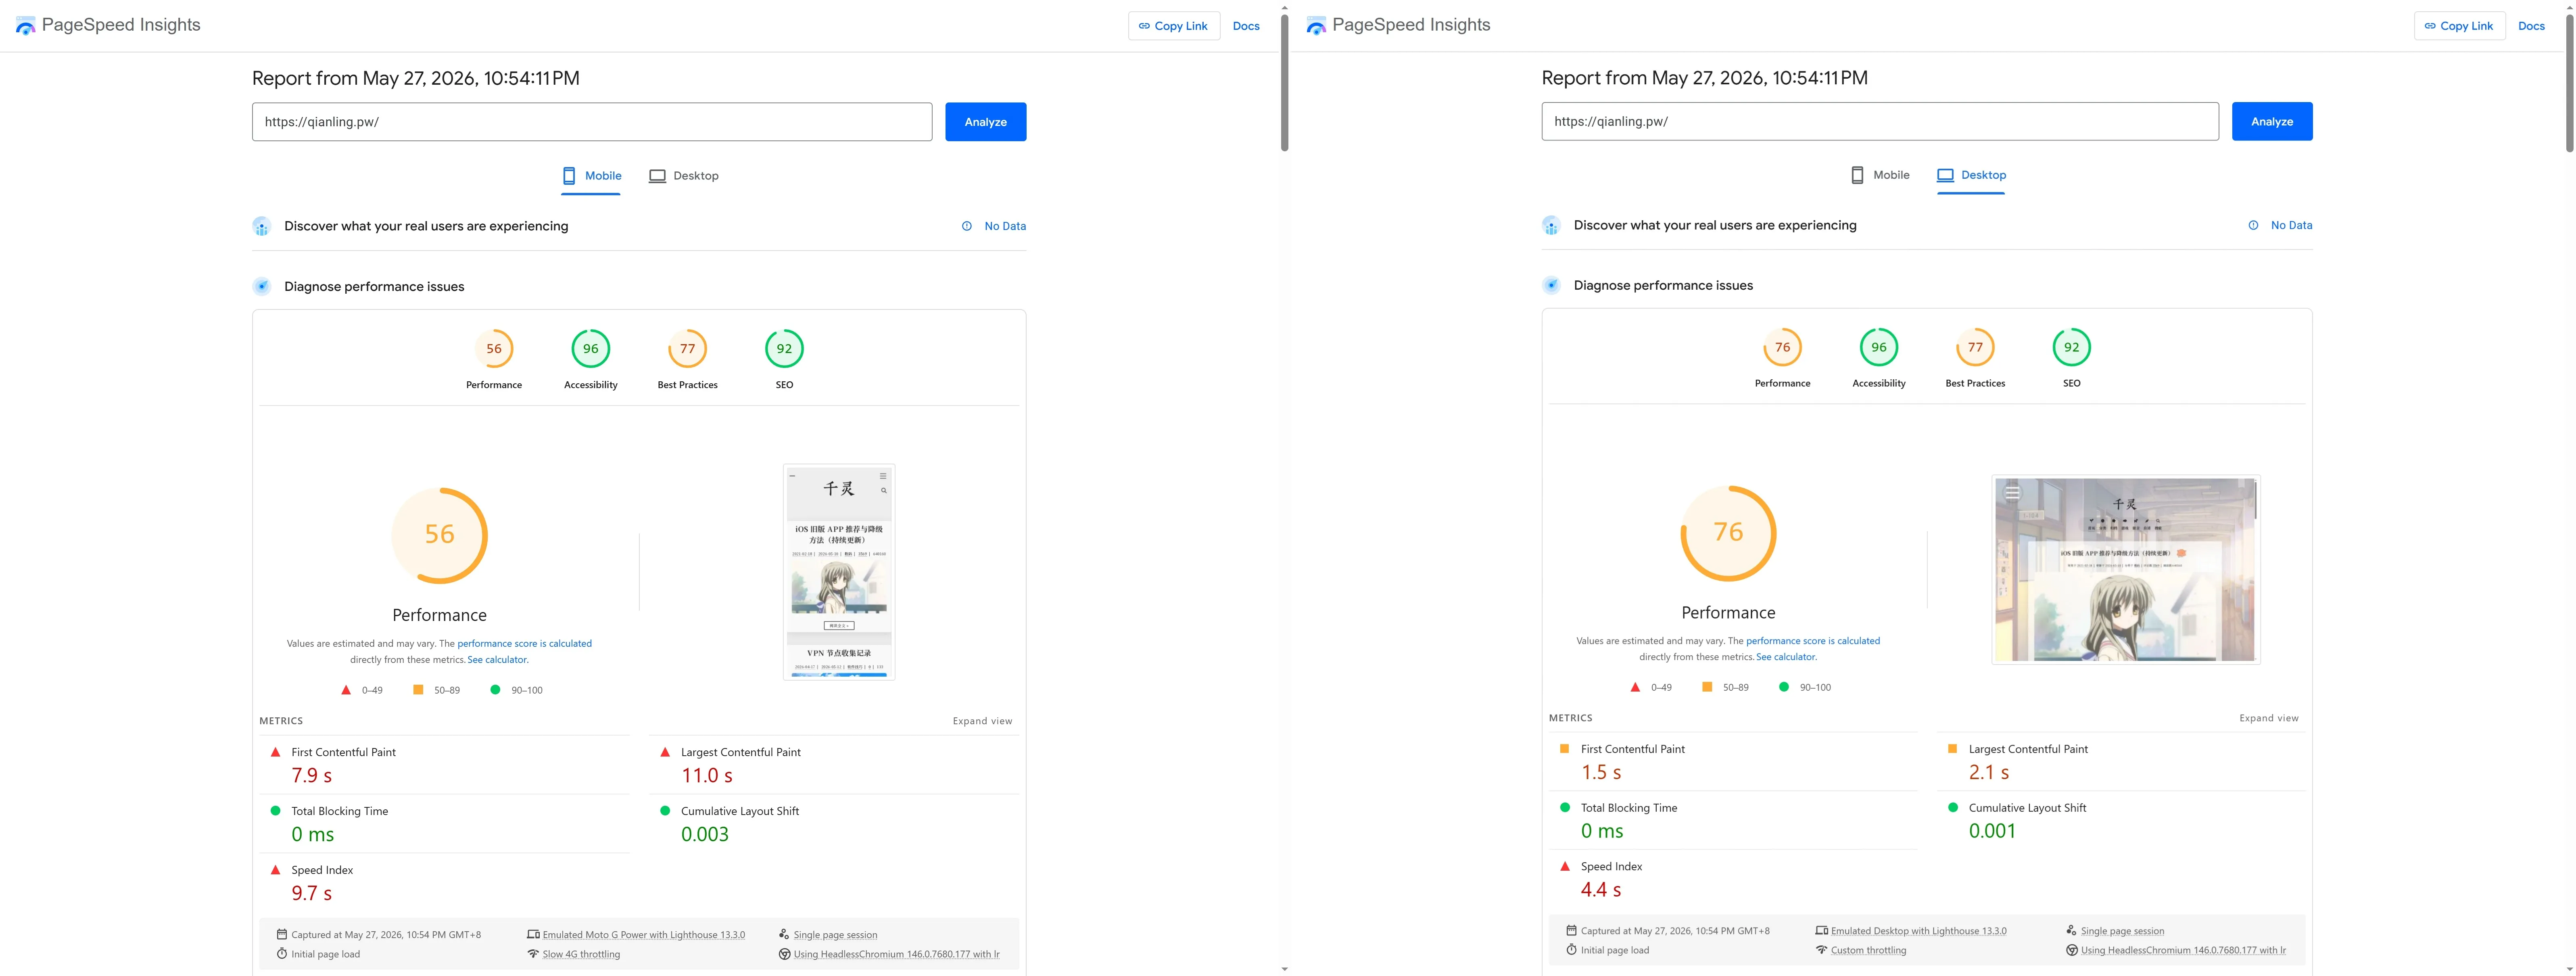This screenshot has height=976, width=2576.
Task: Click 'Captured at May 27, 2026' in right window
Action: click(x=1675, y=931)
